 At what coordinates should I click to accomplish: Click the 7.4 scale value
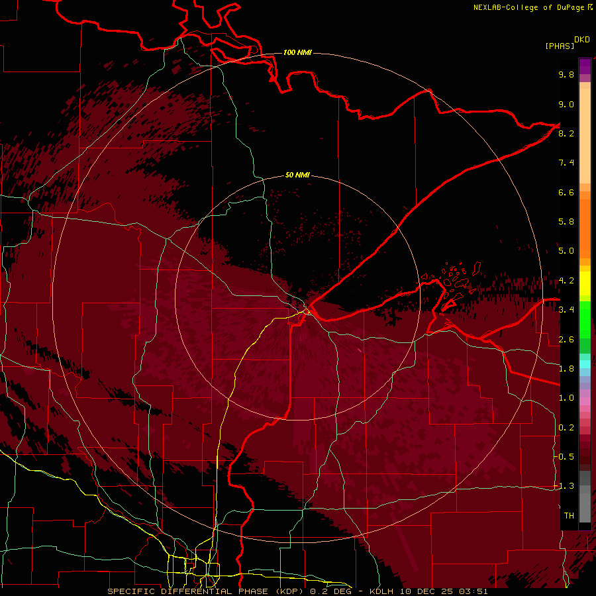pyautogui.click(x=566, y=163)
